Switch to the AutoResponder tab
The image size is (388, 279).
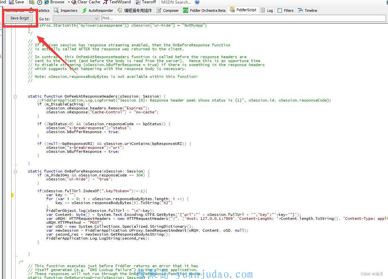point(98,11)
